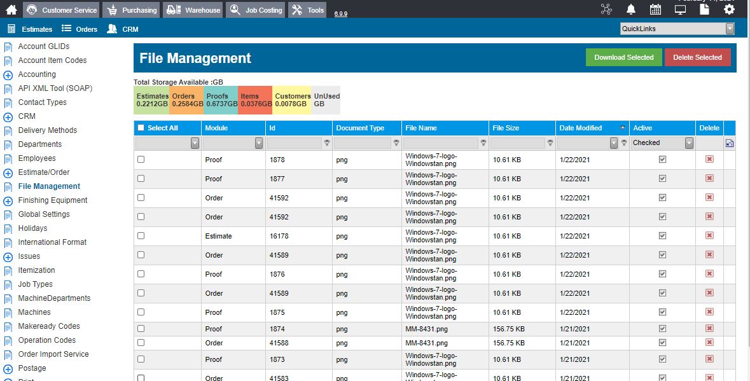
Task: Click the Download Selected button
Action: [623, 57]
